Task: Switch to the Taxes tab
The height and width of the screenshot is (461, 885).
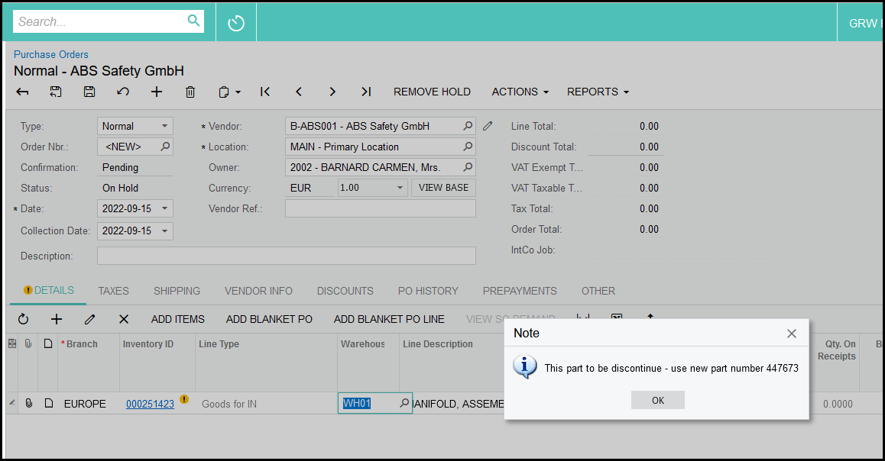Action: (x=113, y=291)
